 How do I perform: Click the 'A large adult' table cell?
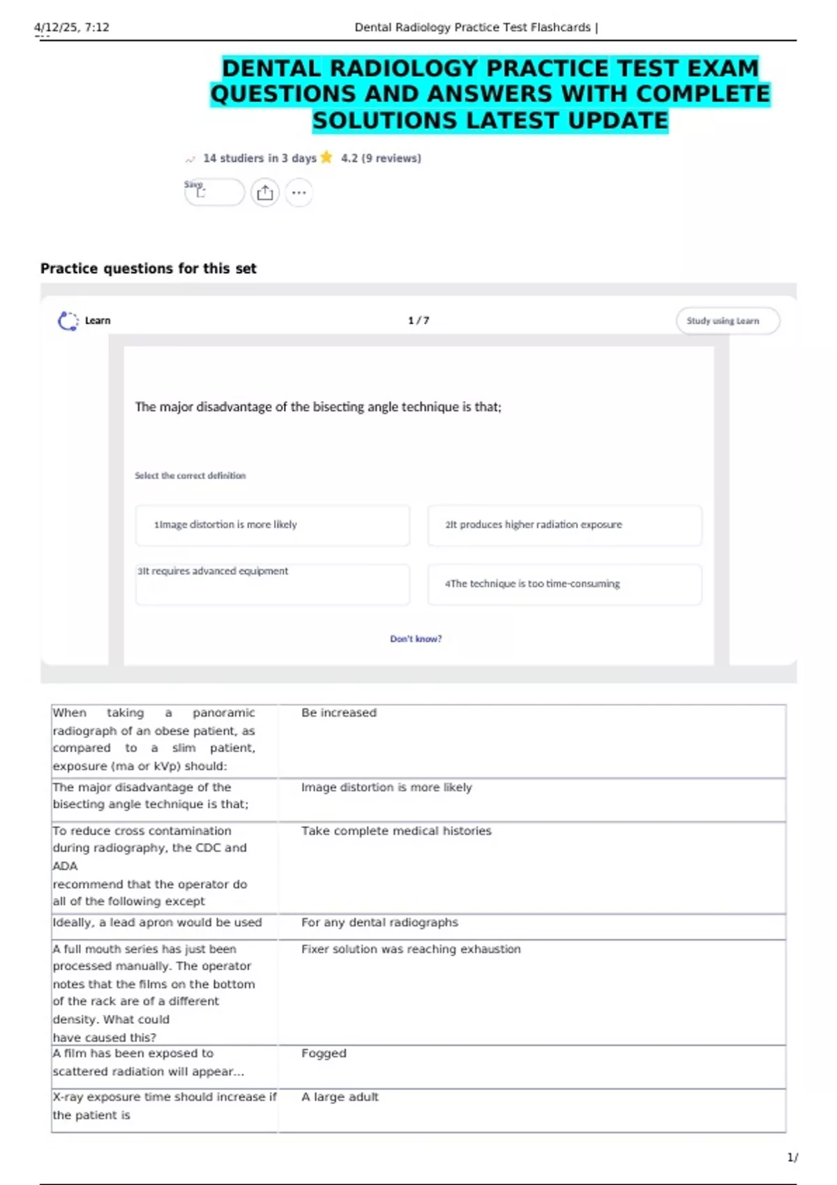coord(340,1097)
